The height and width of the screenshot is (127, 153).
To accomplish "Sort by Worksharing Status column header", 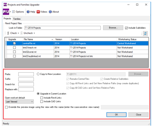I will (132, 39).
